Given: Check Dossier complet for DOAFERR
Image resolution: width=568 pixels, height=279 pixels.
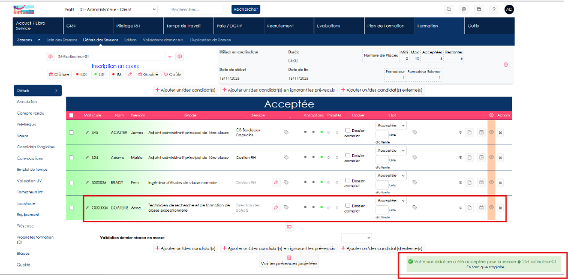Looking at the screenshot, I should (348, 205).
